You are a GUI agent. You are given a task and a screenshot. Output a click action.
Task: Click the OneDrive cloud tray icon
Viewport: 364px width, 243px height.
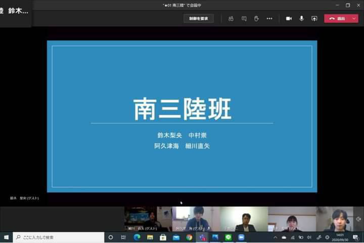(x=284, y=237)
